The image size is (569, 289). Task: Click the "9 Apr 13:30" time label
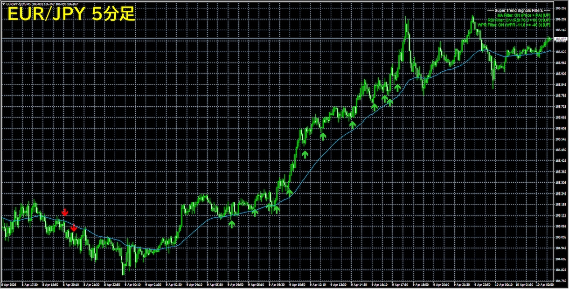tap(339, 284)
